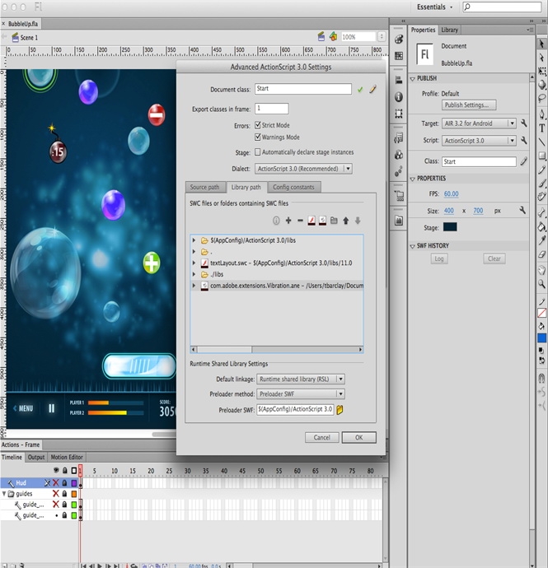This screenshot has height=568, width=548.
Task: Disable the Warnings Mode checkbox
Action: click(258, 137)
